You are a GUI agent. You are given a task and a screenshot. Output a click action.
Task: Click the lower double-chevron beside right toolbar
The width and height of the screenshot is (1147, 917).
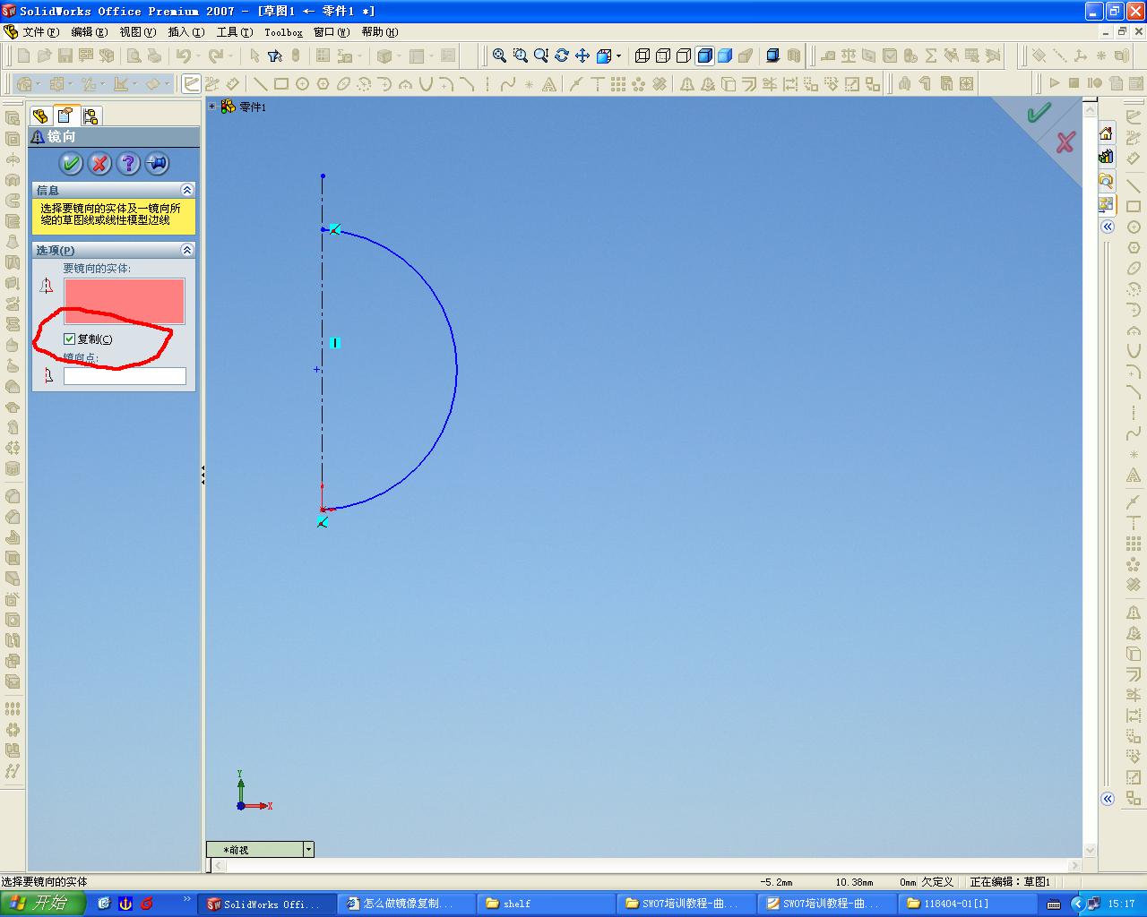tap(1108, 799)
